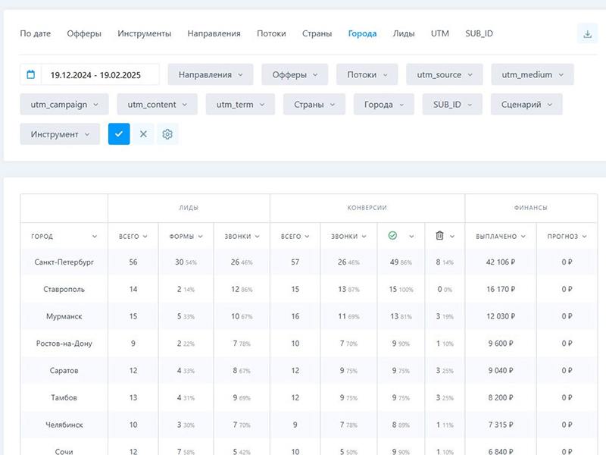Sort by ФОРМЫ column header
This screenshot has width=606, height=455.
tap(186, 236)
